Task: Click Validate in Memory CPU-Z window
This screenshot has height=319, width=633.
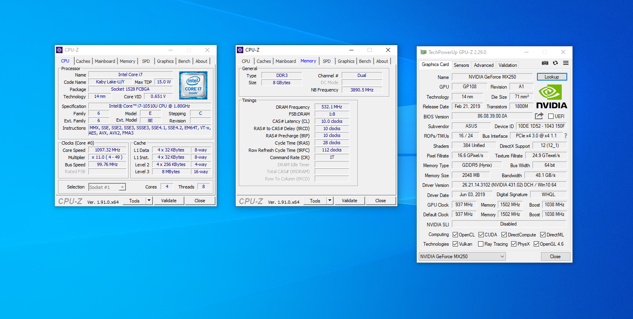Action: [x=349, y=201]
